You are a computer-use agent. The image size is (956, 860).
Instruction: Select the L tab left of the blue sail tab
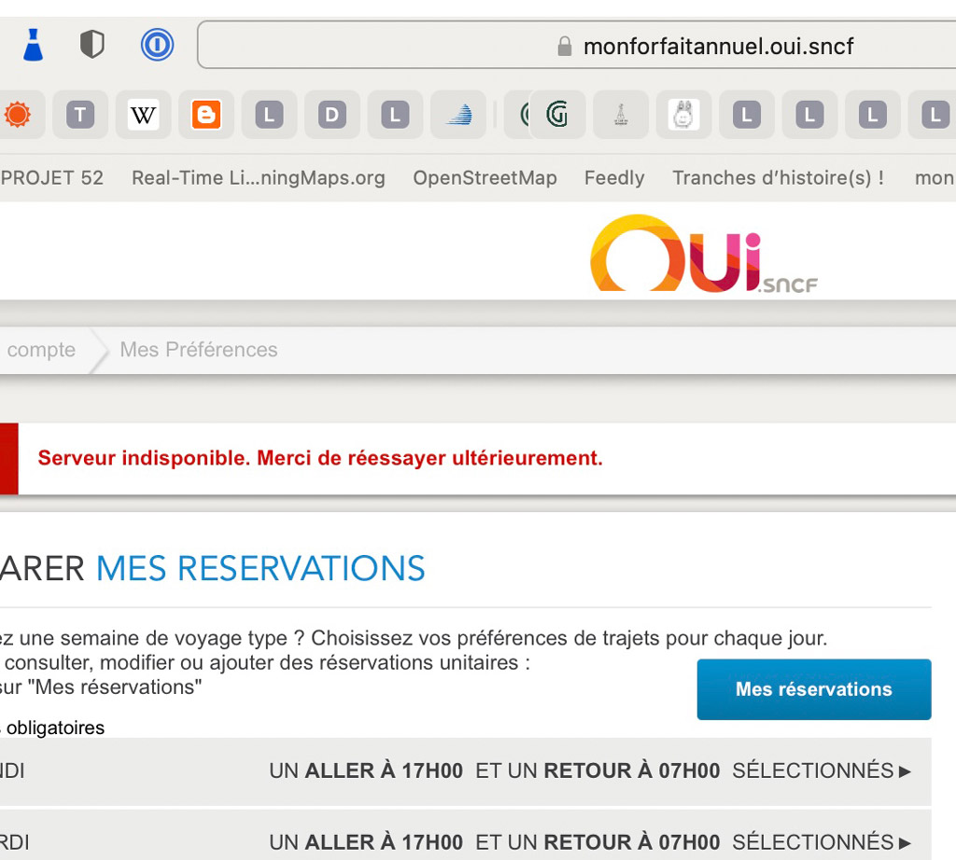pos(395,115)
